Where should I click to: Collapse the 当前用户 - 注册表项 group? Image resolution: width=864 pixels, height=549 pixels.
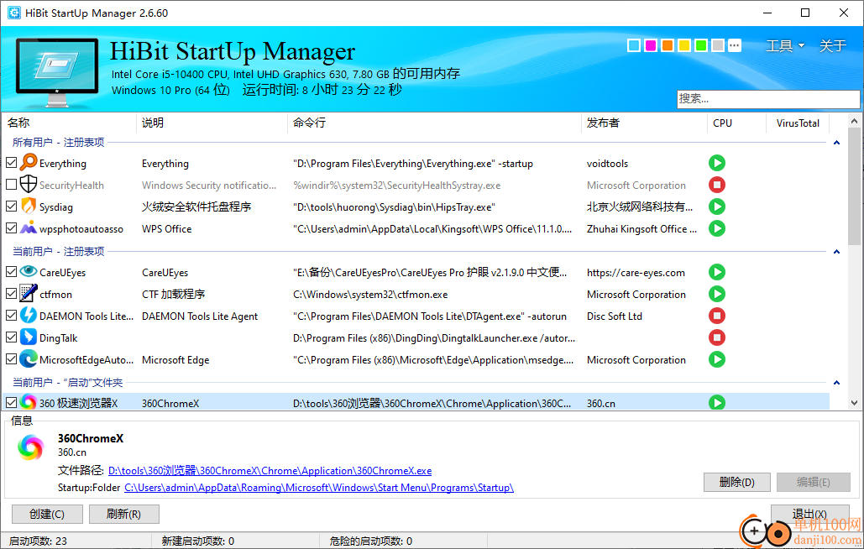click(x=836, y=252)
